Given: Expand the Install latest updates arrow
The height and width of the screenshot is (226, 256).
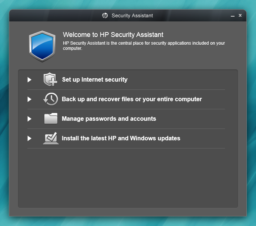Looking at the screenshot, I should tap(29, 138).
